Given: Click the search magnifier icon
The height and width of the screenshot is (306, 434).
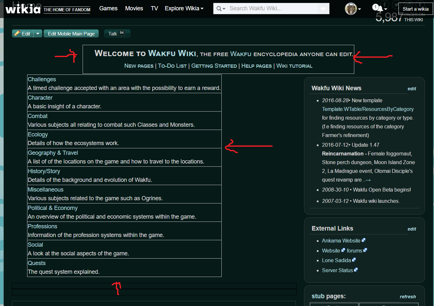Looking at the screenshot, I should pyautogui.click(x=219, y=9).
